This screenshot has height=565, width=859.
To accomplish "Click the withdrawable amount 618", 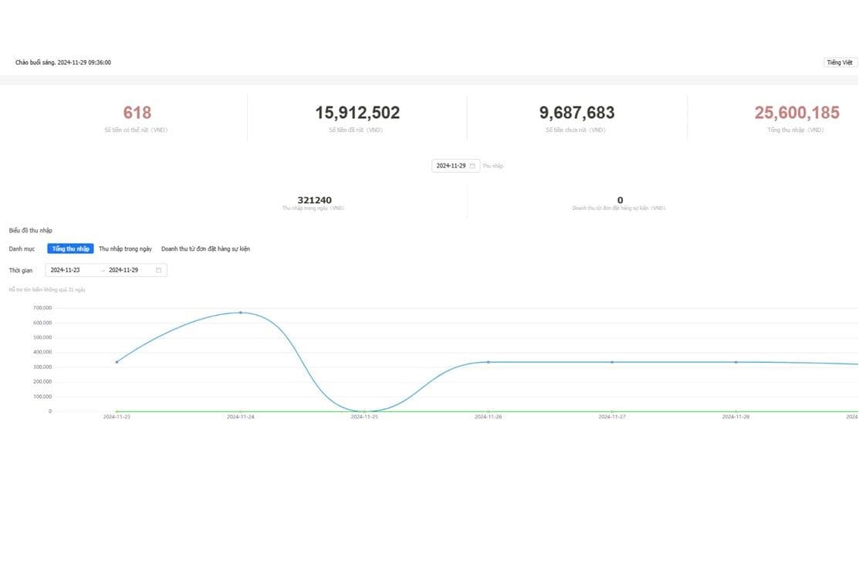I will click(x=137, y=113).
